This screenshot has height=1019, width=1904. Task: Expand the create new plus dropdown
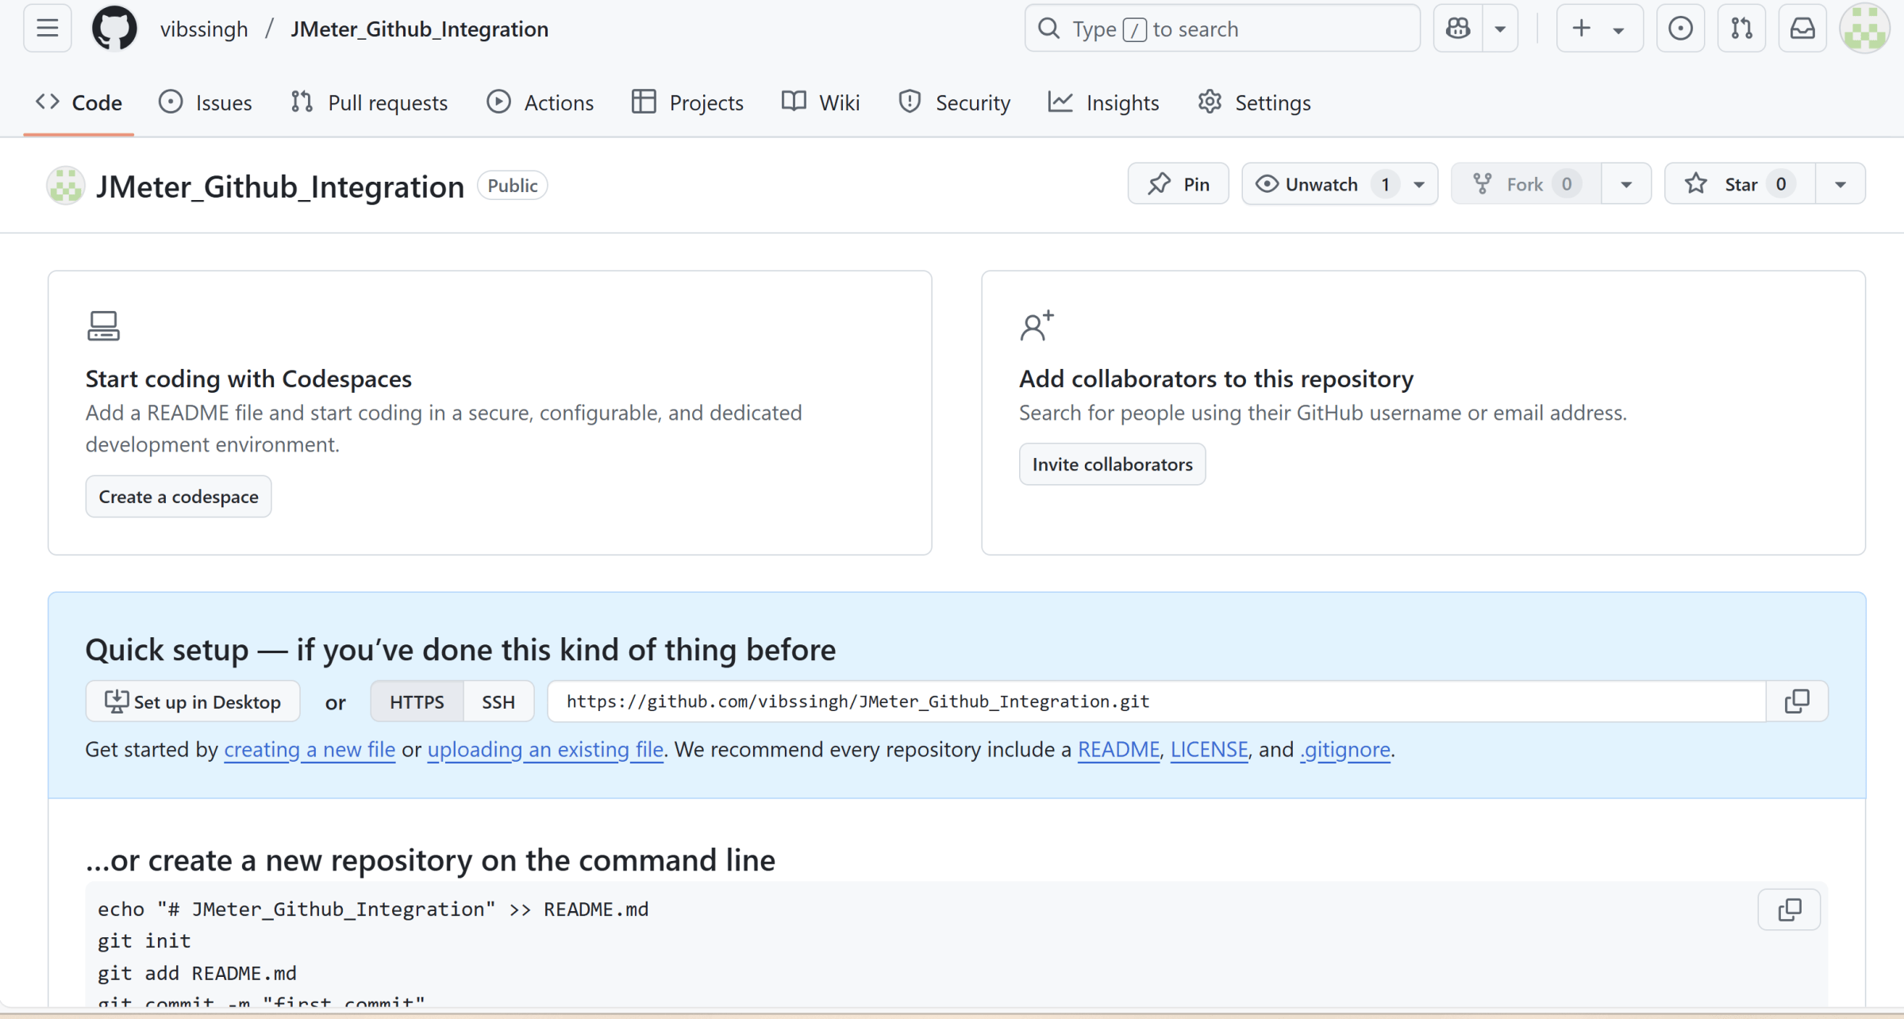[x=1599, y=29]
